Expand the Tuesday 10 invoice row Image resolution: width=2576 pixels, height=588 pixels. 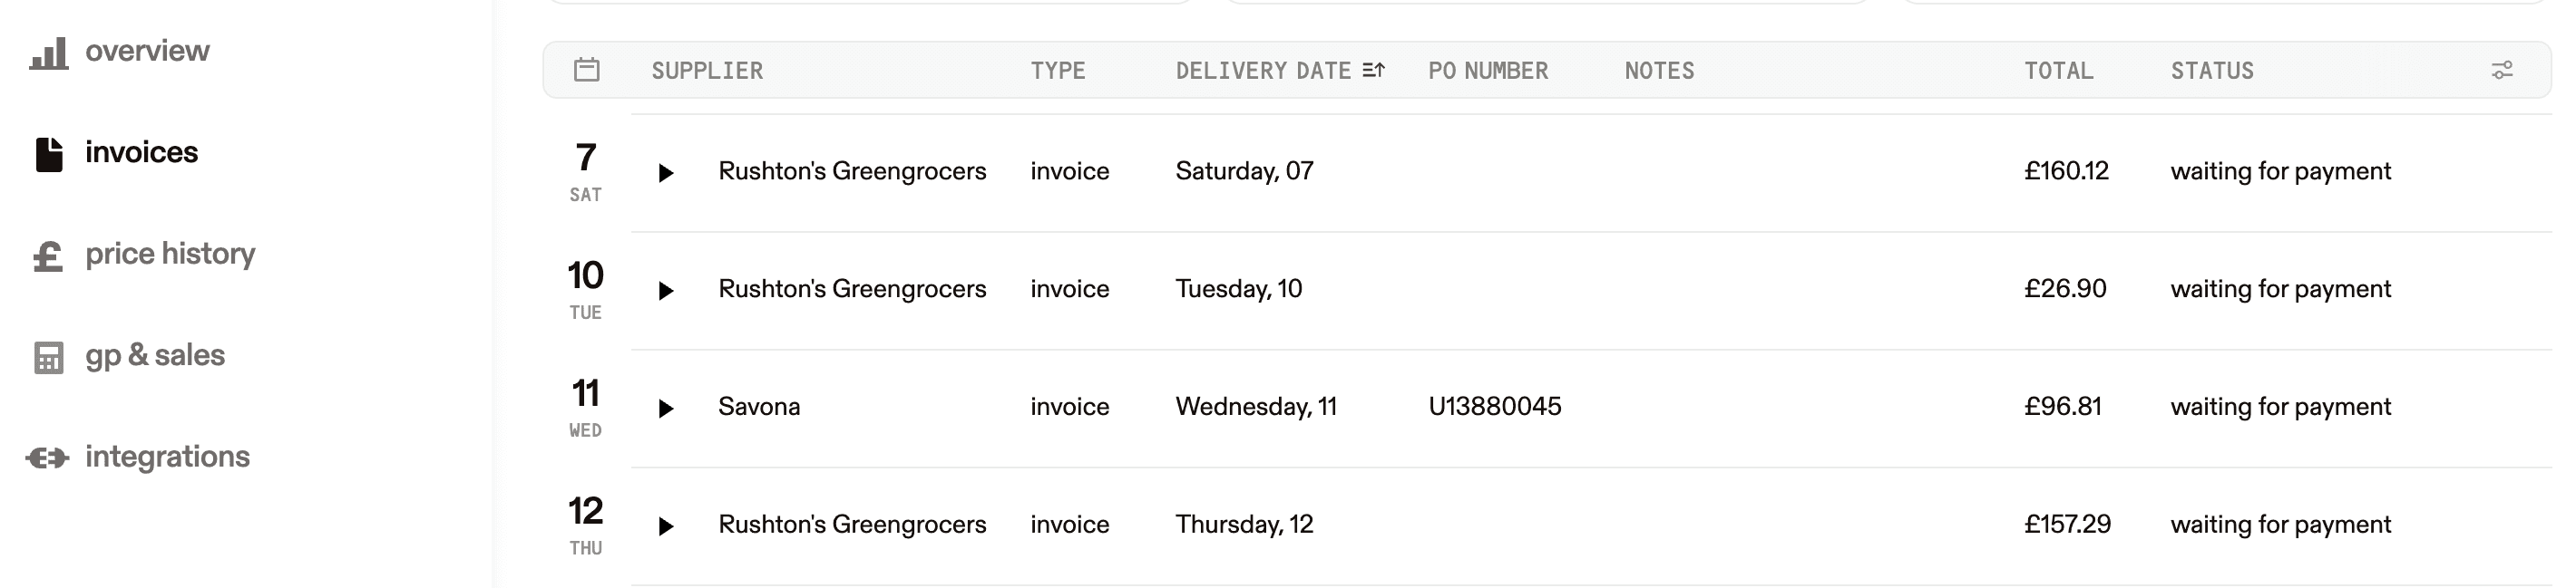pyautogui.click(x=666, y=291)
